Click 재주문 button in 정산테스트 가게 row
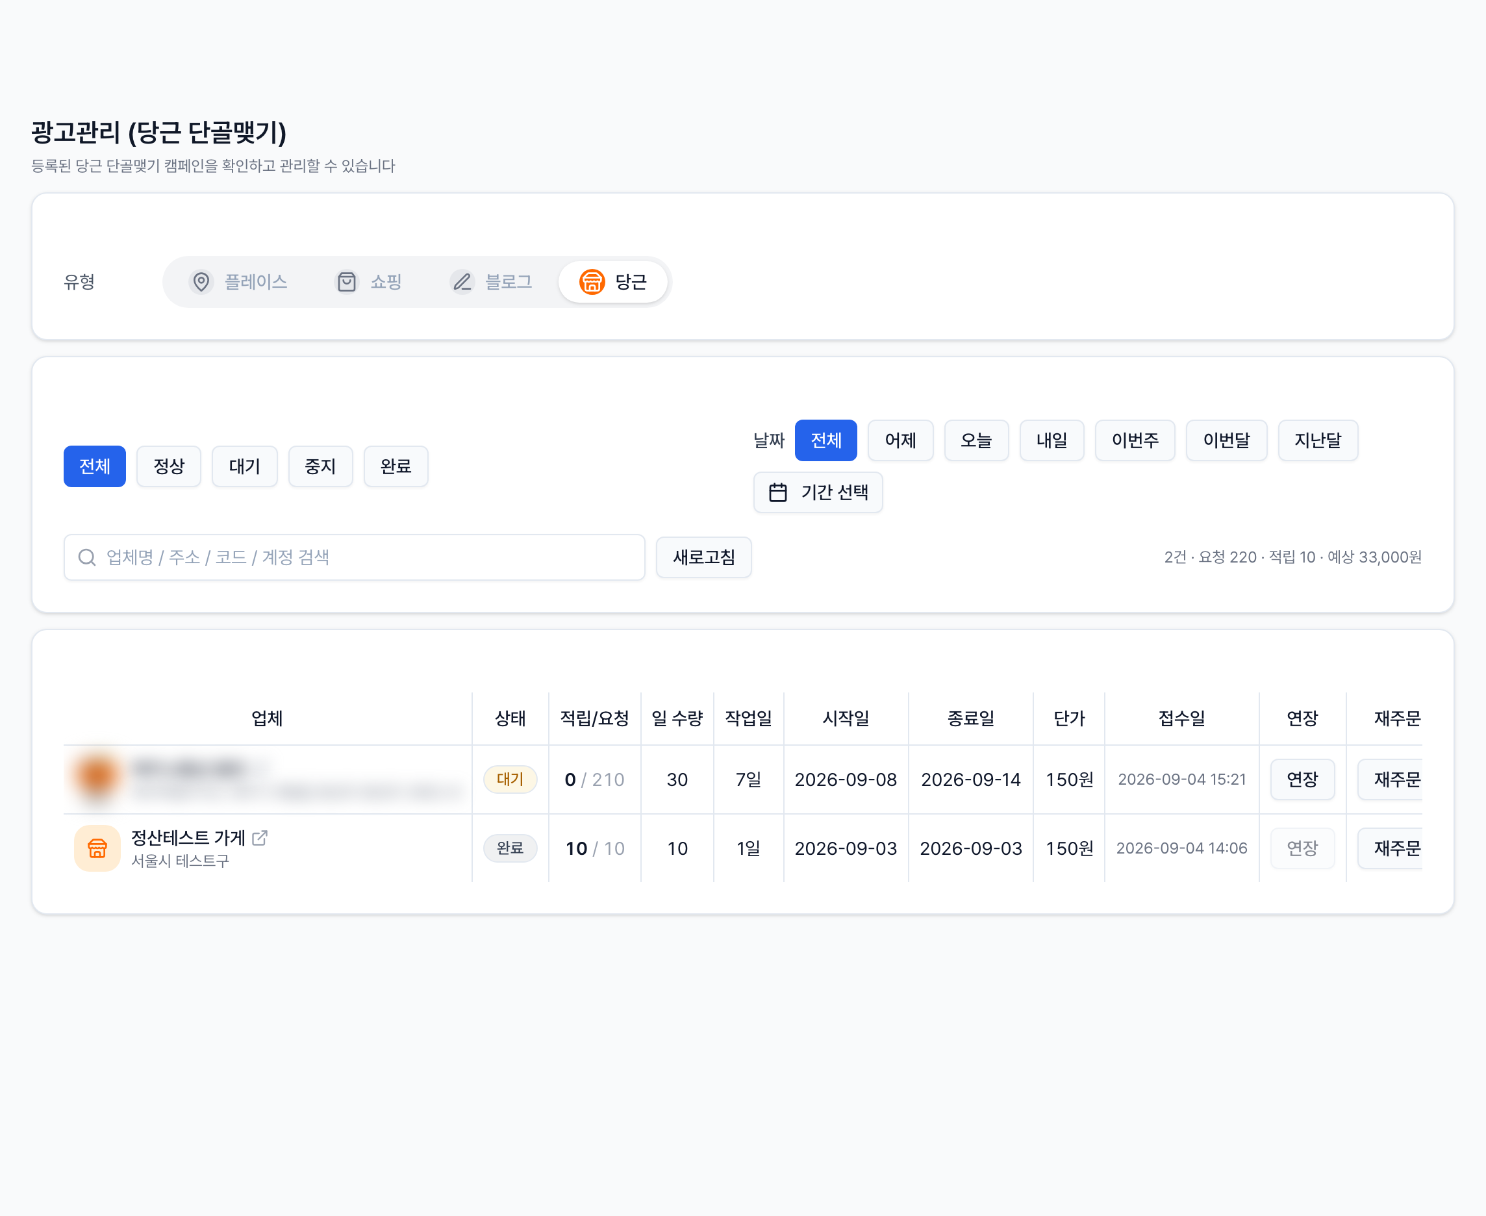The height and width of the screenshot is (1216, 1486). [1391, 848]
